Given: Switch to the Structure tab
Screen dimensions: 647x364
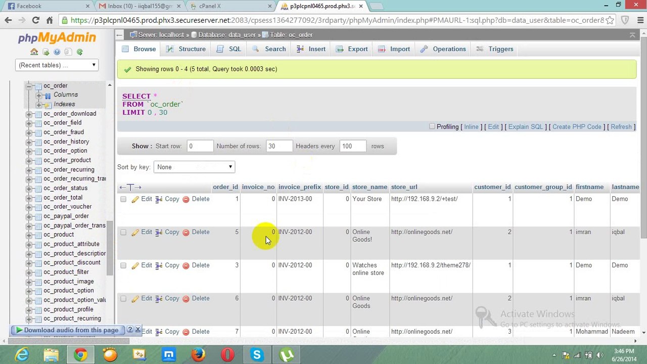Looking at the screenshot, I should tap(186, 49).
